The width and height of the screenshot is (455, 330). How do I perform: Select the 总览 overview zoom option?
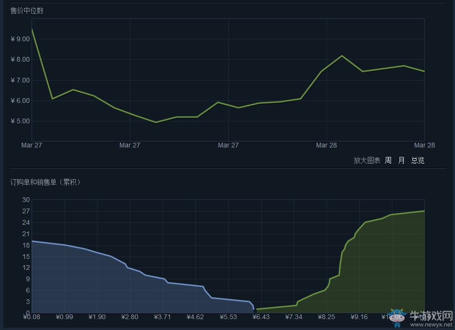(418, 160)
